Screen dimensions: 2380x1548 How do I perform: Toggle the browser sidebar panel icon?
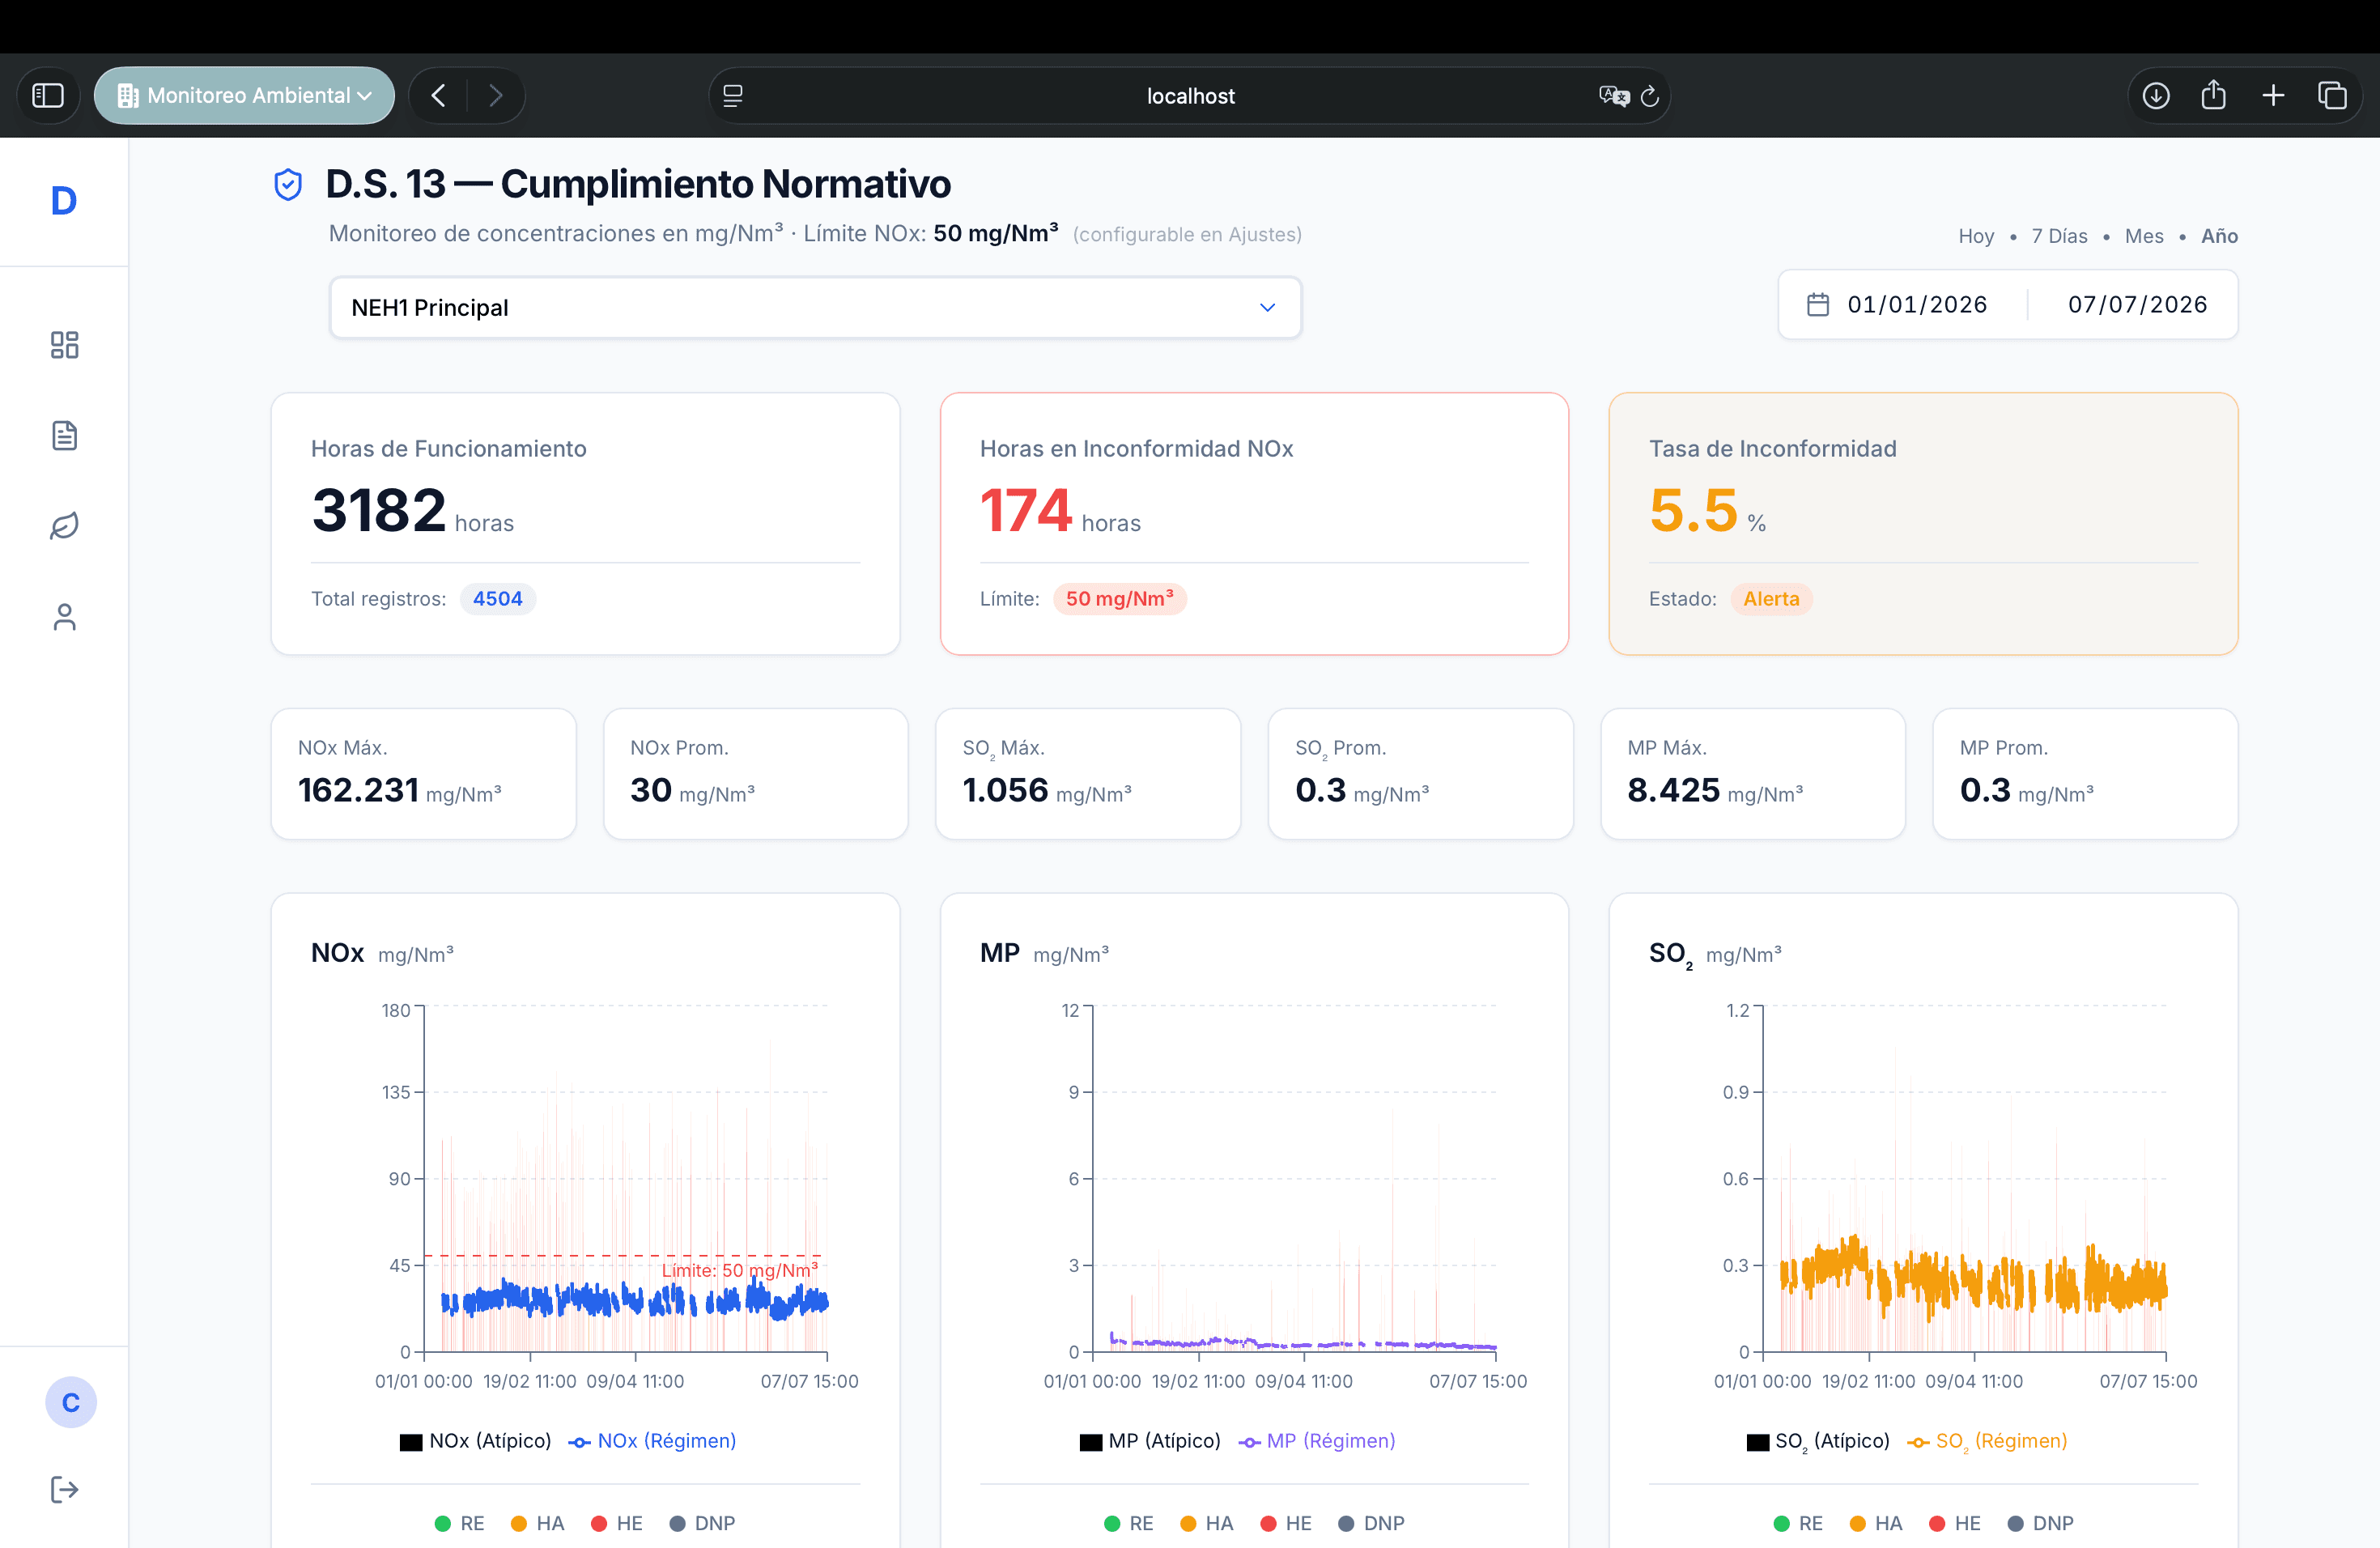point(48,96)
